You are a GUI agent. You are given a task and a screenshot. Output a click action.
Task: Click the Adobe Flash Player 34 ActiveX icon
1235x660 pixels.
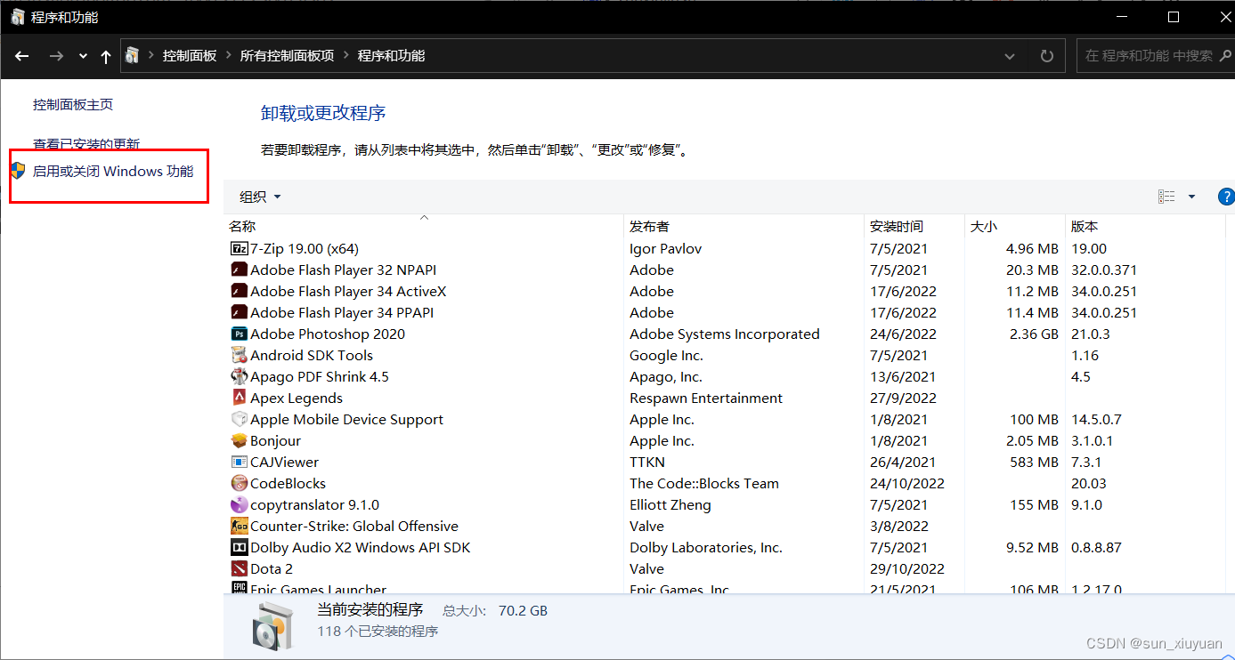click(x=239, y=292)
